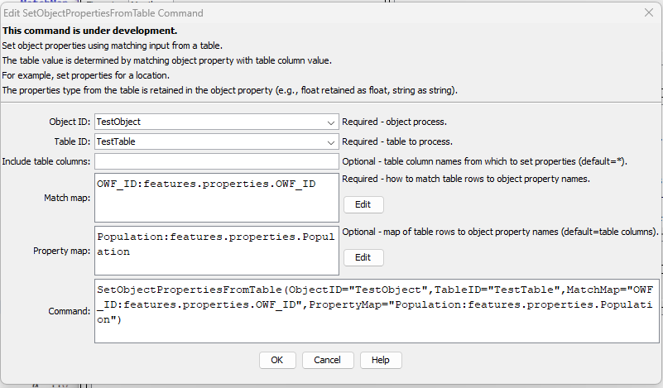Click the "The properties type from the table" line

229,90
